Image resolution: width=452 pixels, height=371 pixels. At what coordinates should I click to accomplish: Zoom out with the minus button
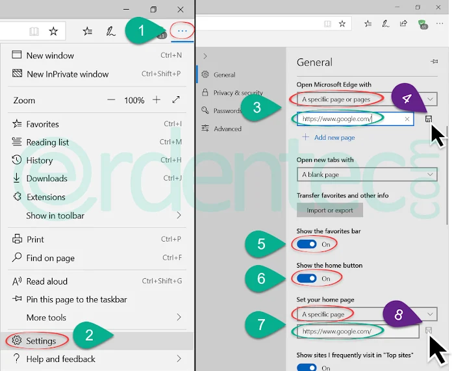[111, 100]
